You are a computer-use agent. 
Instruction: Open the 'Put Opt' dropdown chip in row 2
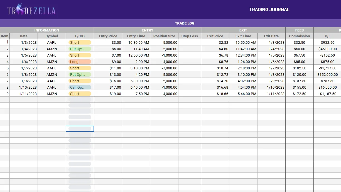click(80, 49)
